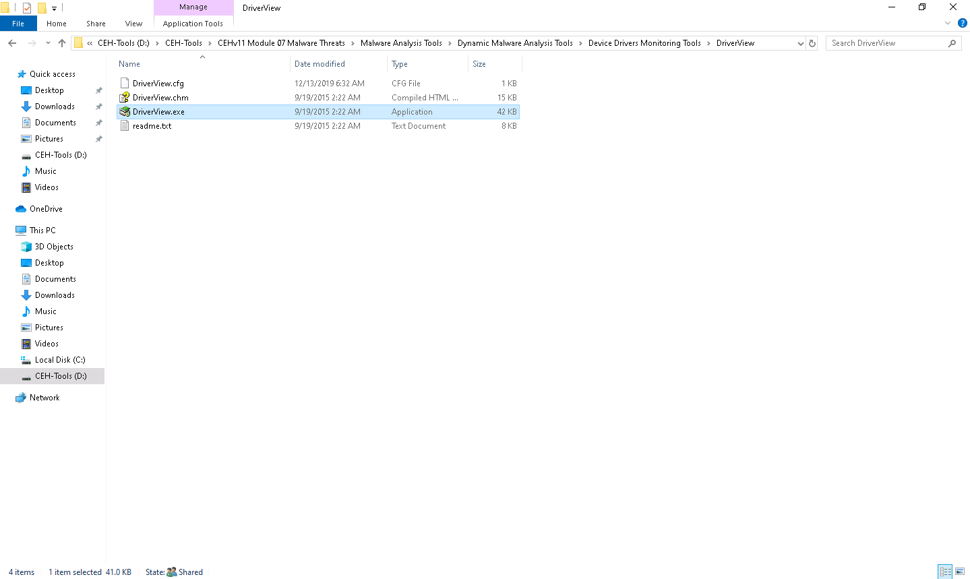The image size is (970, 579).
Task: Click Malware Analysis Tools breadcrumb
Action: pos(401,43)
